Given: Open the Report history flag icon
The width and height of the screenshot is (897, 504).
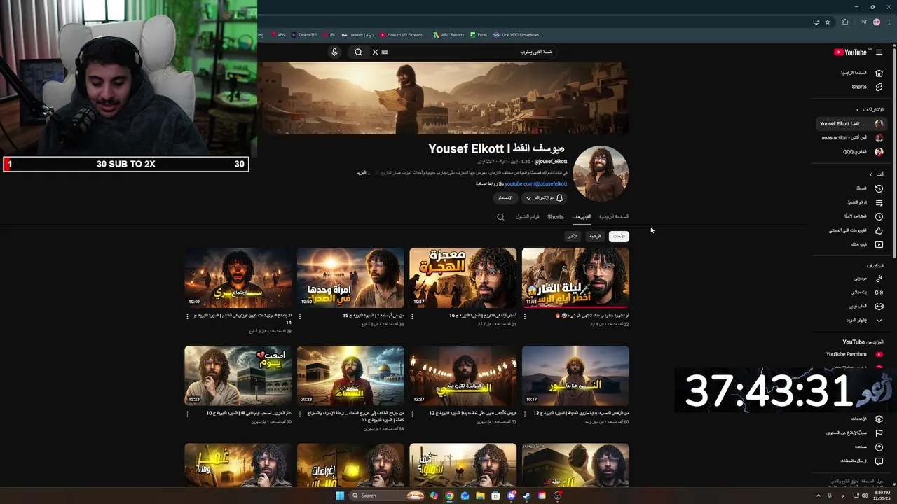Looking at the screenshot, I should click(x=879, y=433).
